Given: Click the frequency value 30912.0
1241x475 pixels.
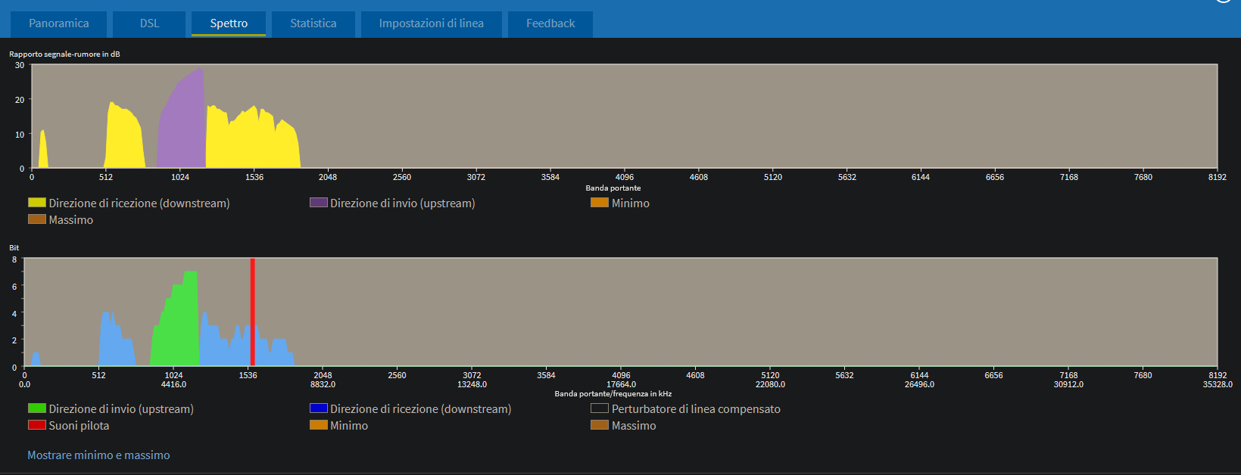Looking at the screenshot, I should tap(1068, 385).
